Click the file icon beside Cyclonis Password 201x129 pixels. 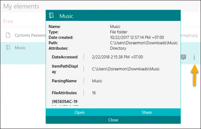tap(8, 35)
